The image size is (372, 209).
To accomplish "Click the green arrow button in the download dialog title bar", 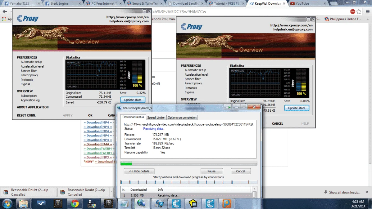I will [x=228, y=107].
